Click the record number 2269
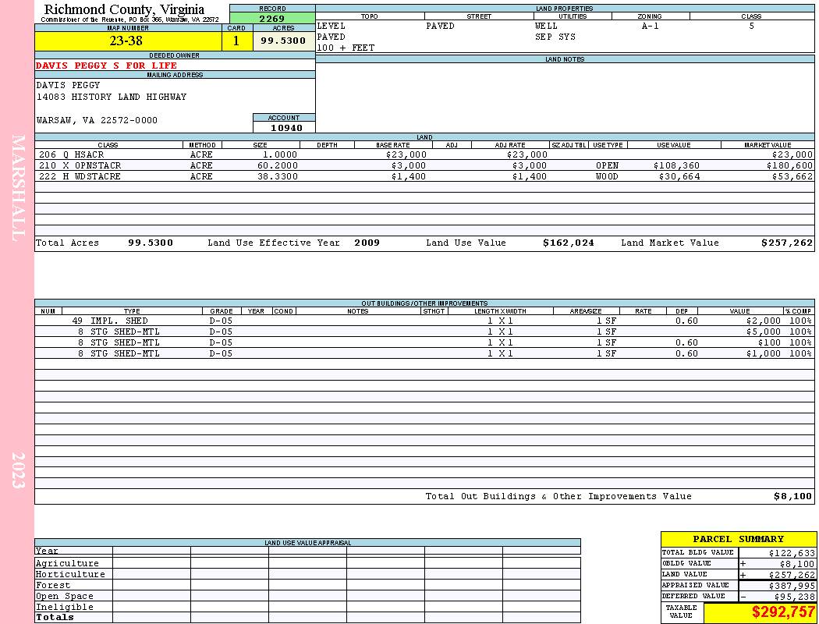 point(272,18)
